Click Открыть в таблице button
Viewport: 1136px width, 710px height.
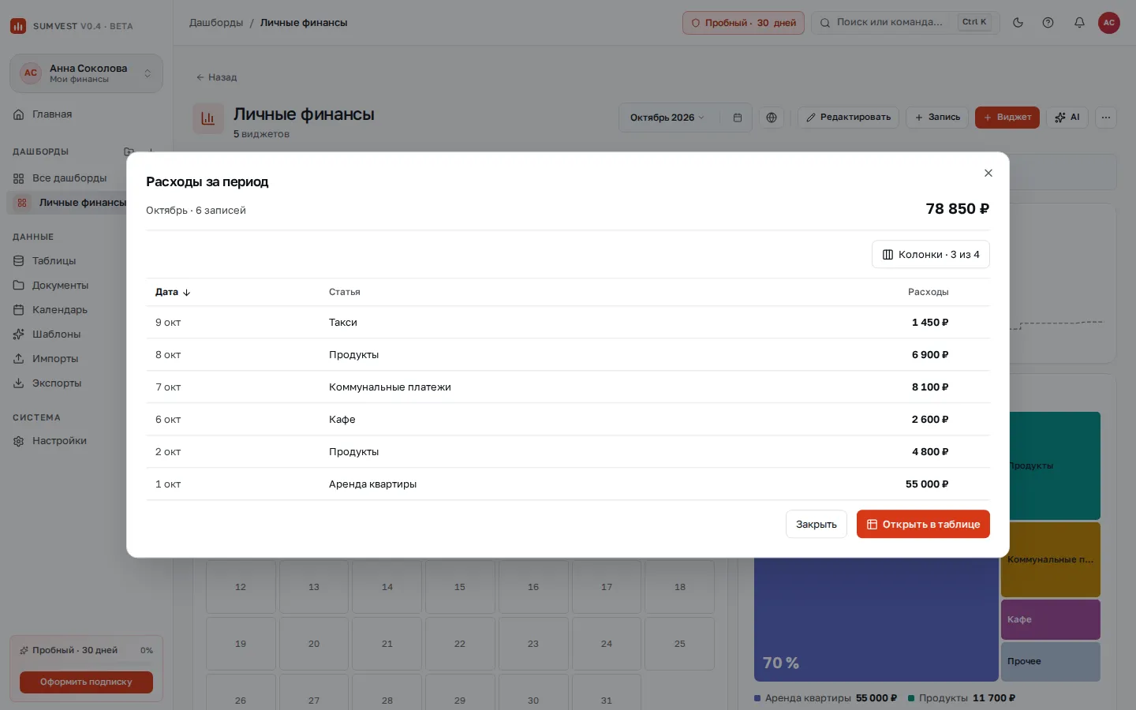[x=923, y=524]
